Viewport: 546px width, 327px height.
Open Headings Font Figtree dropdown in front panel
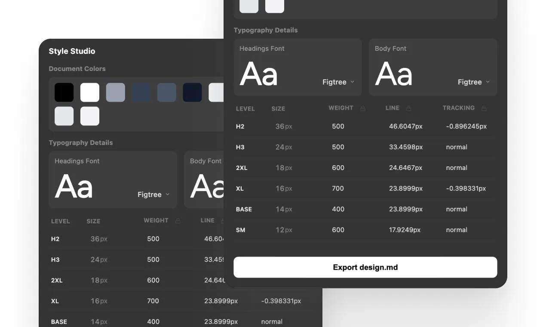click(338, 82)
